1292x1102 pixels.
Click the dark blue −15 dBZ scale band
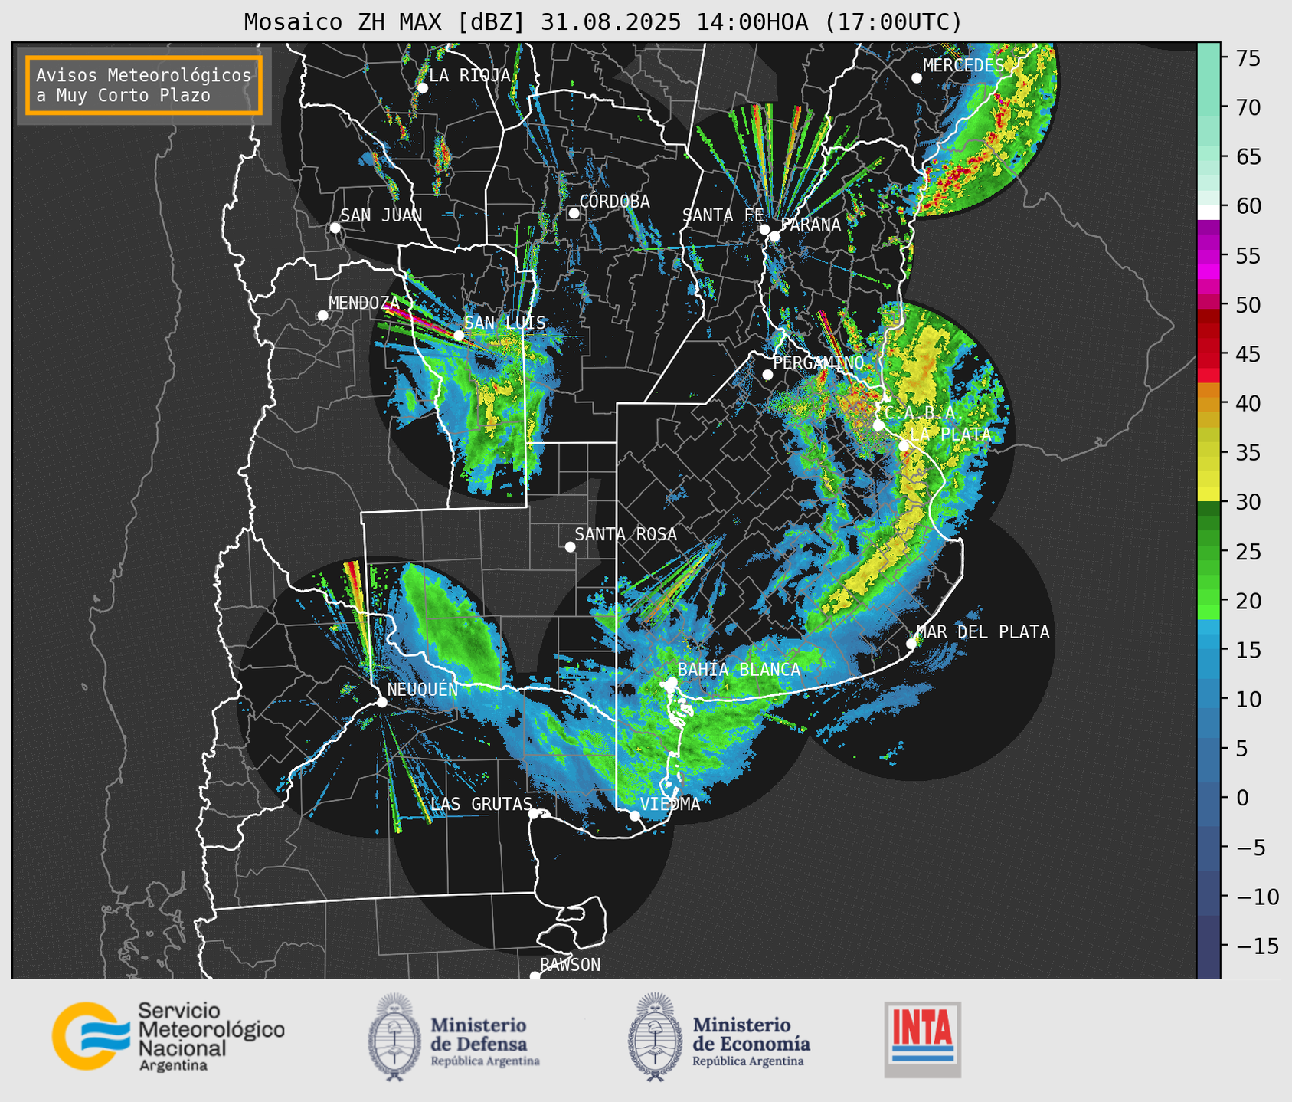1209,946
